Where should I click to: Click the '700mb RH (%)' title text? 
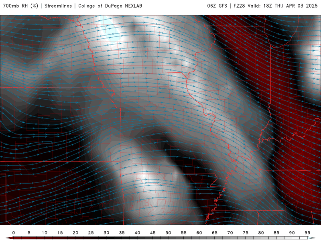(20, 6)
